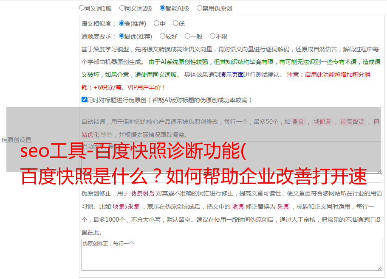Focus the 自动锁词 text area
This screenshot has width=387, height=279.
click(x=232, y=158)
